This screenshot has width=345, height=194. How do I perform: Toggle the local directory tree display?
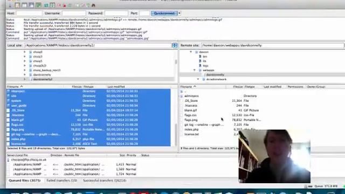(24, 5)
